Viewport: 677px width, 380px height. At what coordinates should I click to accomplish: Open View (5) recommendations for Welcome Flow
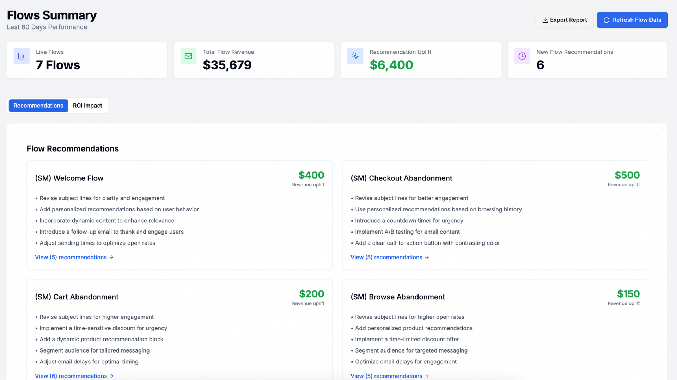click(71, 258)
